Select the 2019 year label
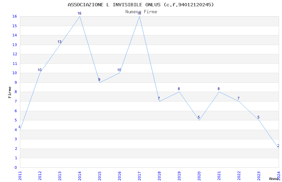This screenshot has height=182, width=282. [179, 176]
